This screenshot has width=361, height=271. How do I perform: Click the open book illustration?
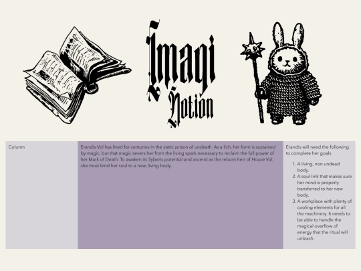click(77, 75)
